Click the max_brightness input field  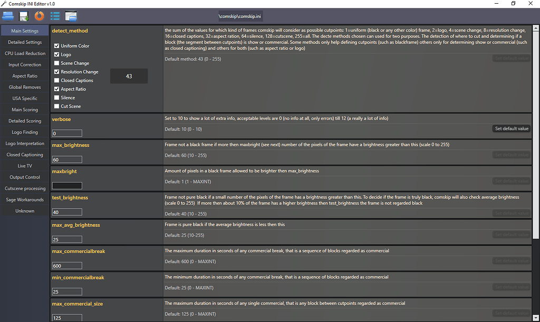coord(67,160)
